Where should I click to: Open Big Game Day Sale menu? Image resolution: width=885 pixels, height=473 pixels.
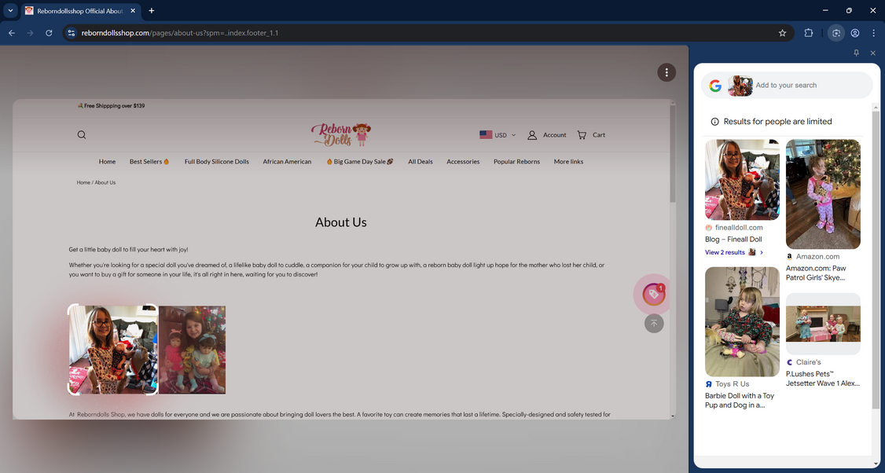coord(359,161)
